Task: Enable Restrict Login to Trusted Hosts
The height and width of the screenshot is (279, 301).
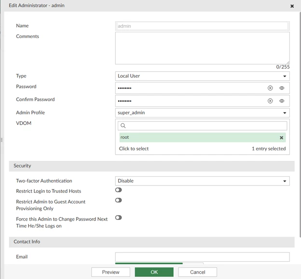Action: click(x=119, y=190)
